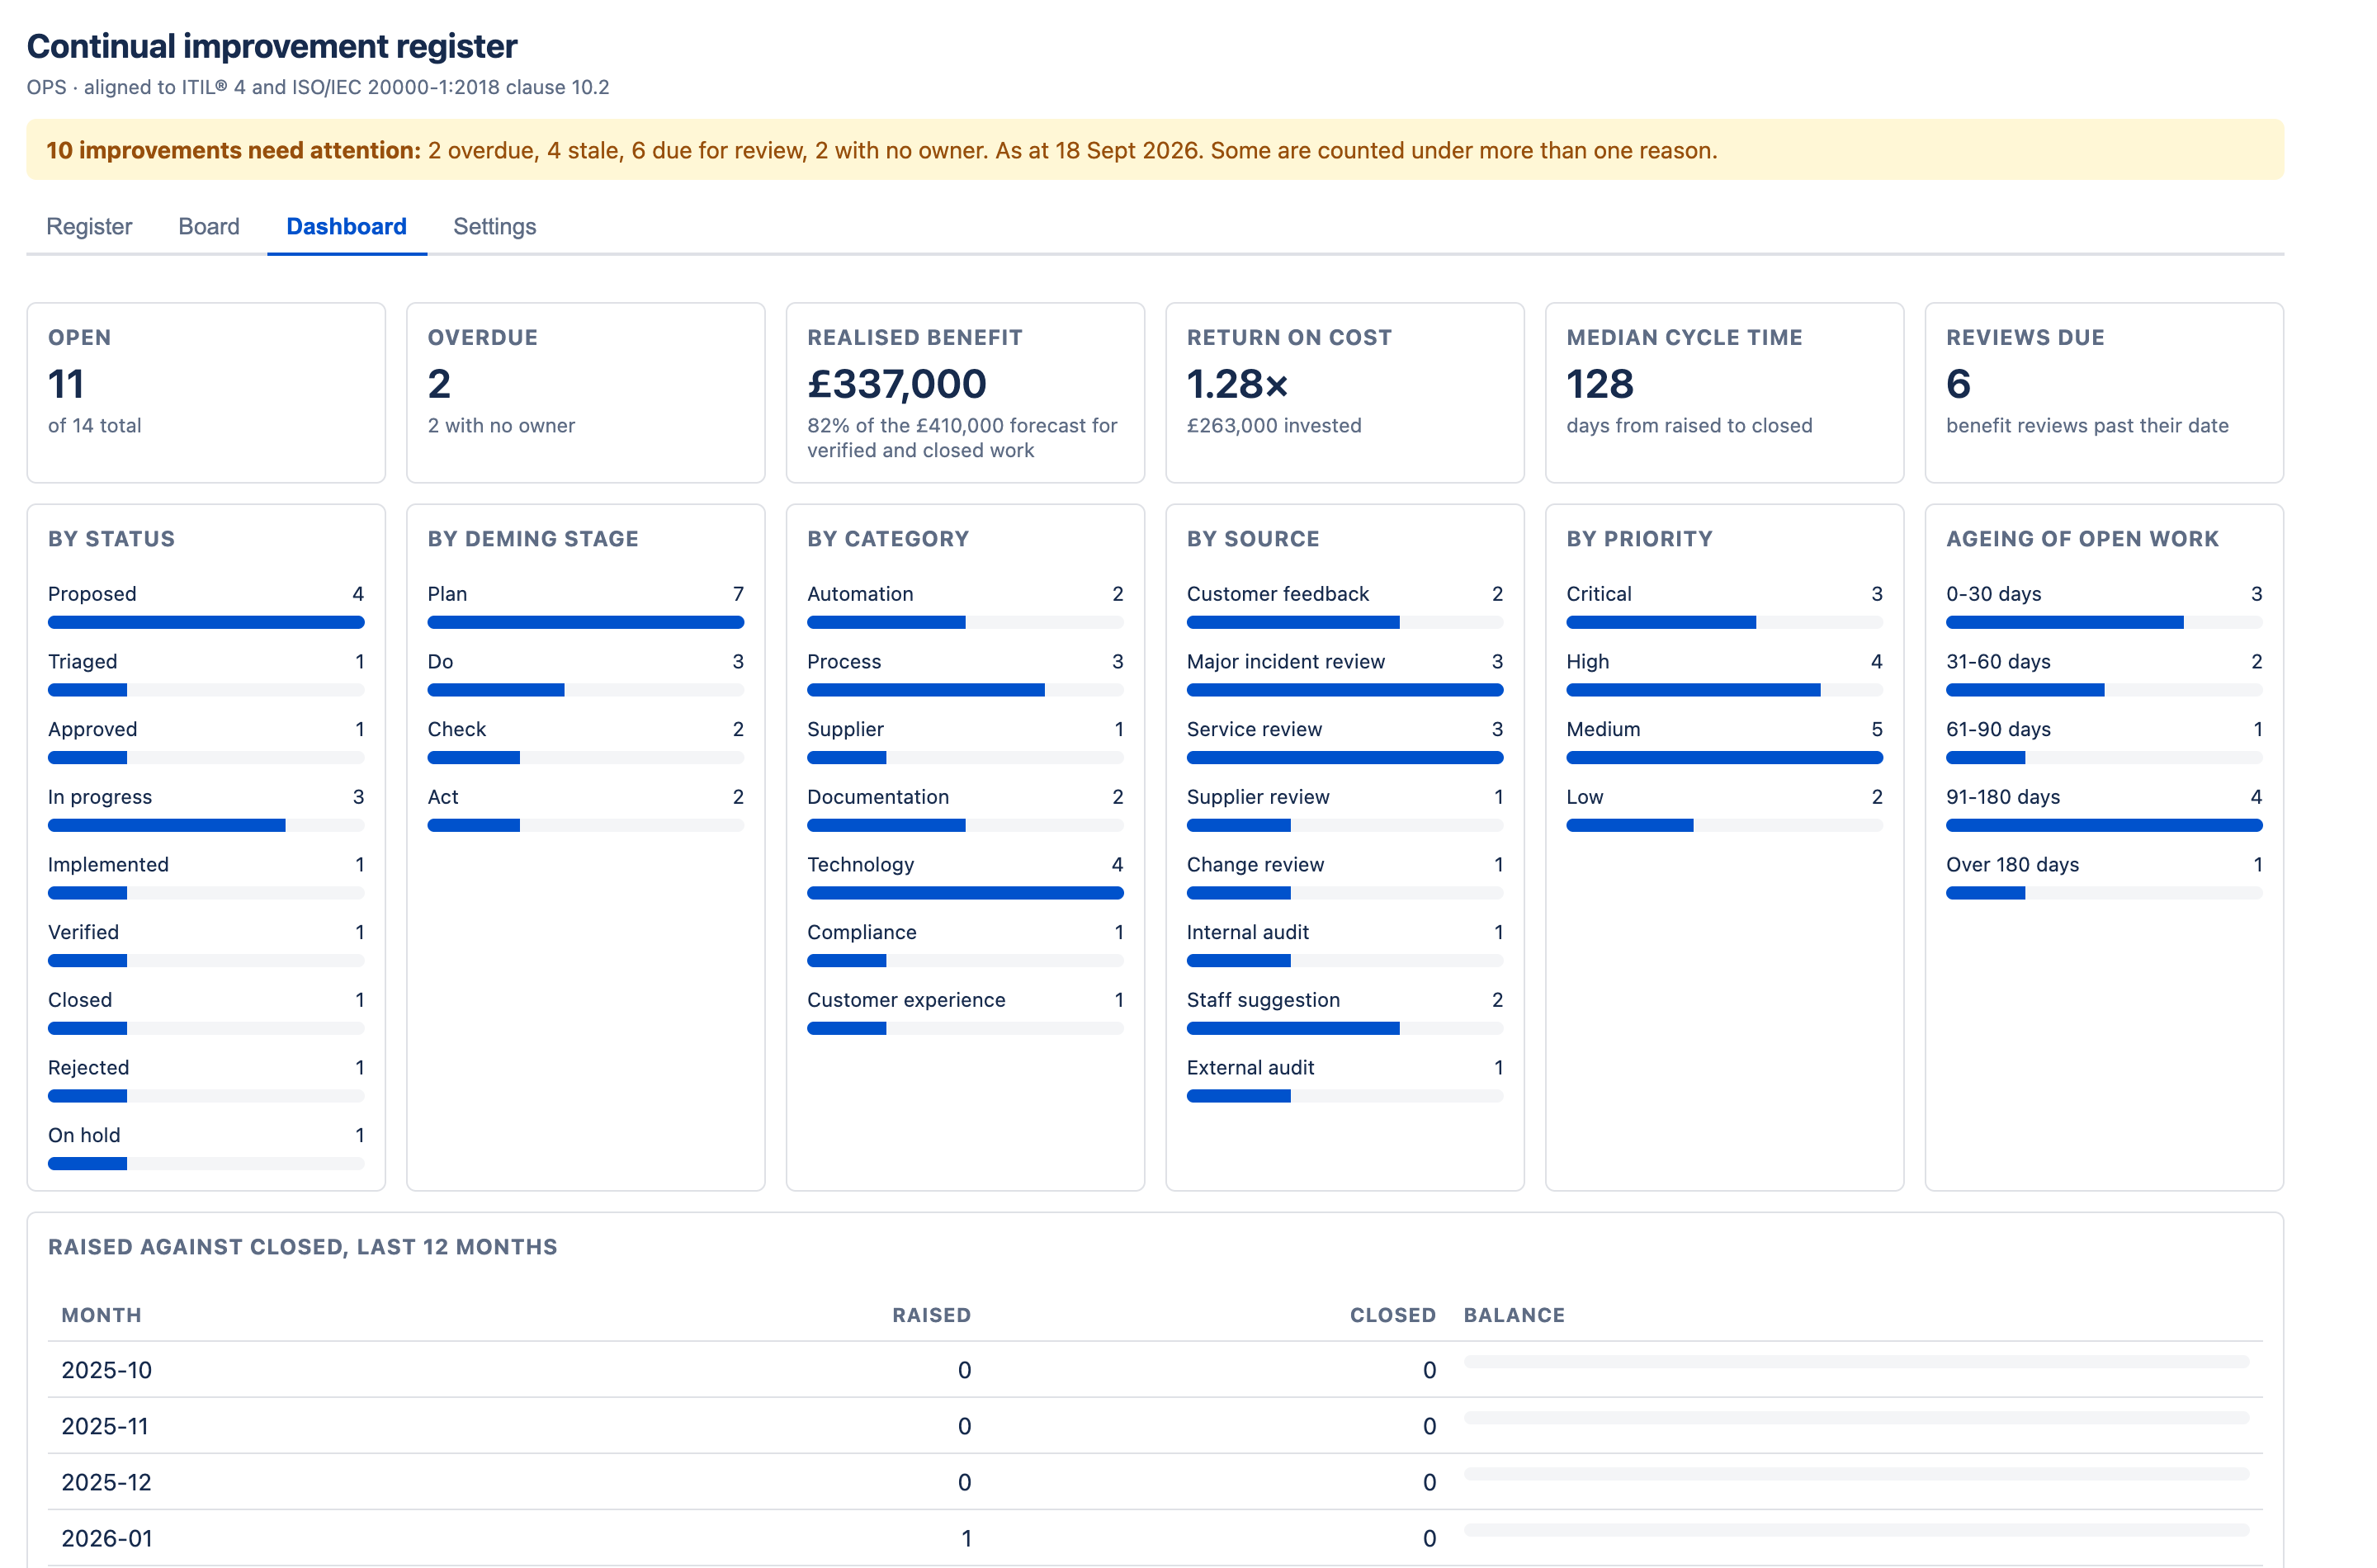
Task: Click the Overdue summary card
Action: [585, 393]
